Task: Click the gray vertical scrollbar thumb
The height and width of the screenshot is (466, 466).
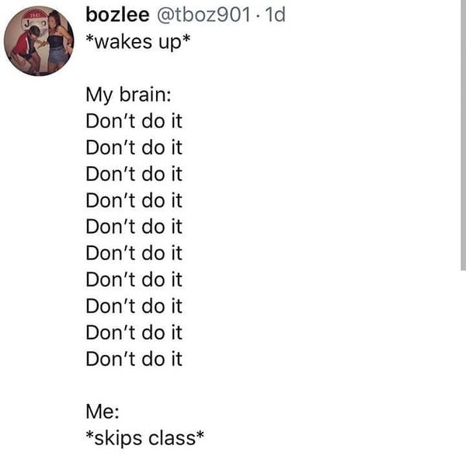Action: click(463, 135)
